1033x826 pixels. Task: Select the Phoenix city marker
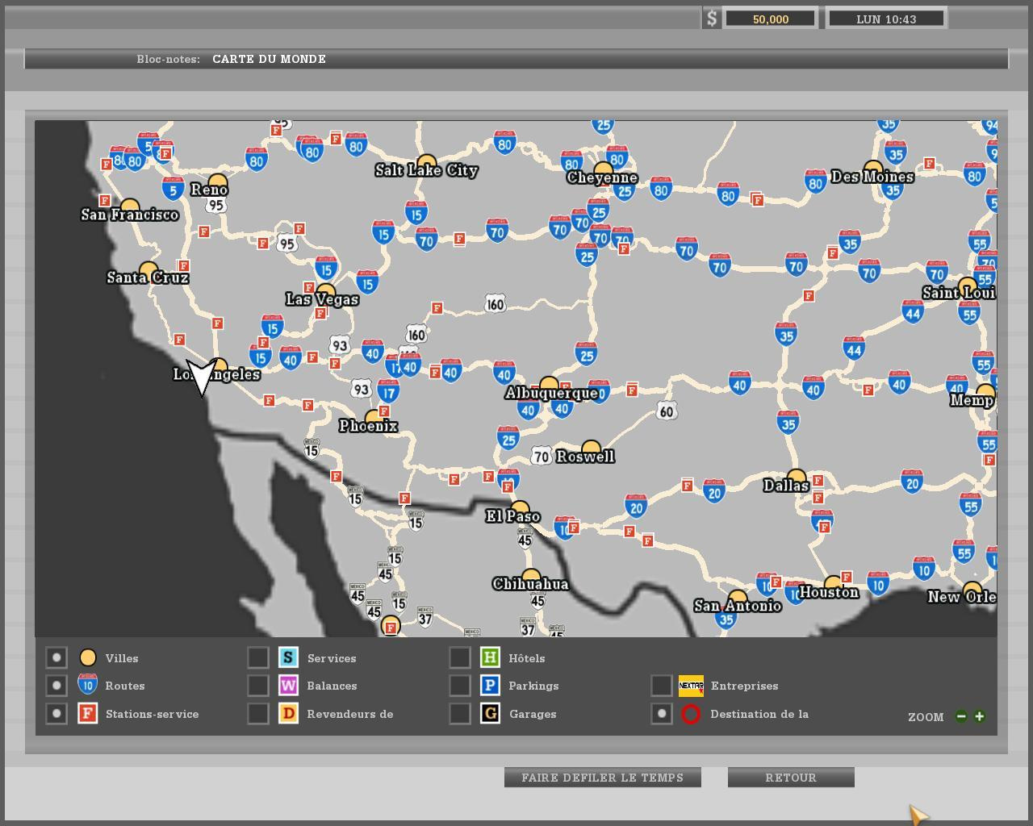[374, 418]
